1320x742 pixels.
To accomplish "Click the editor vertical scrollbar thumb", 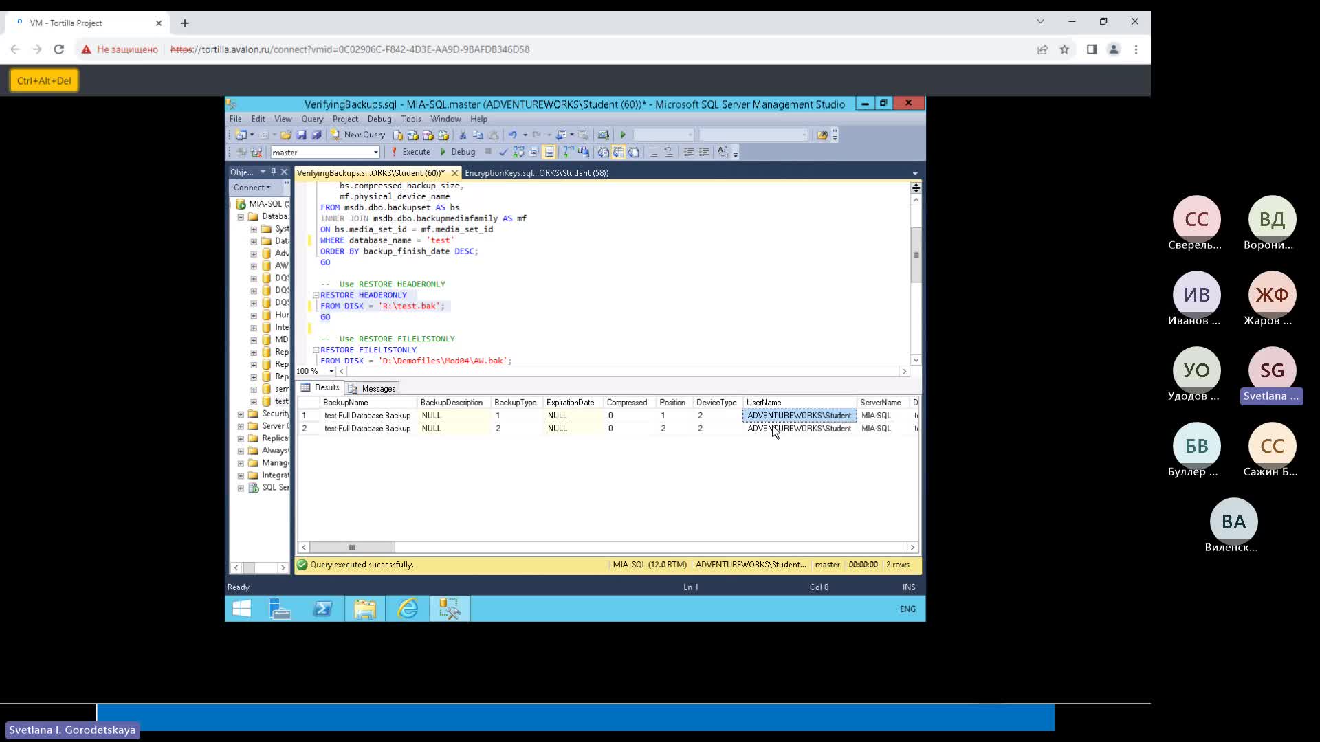I will point(916,255).
